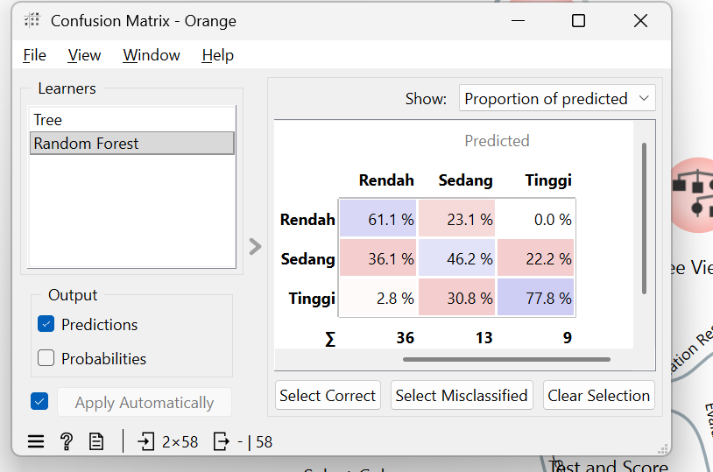Click the Confusion Matrix window title icon
The image size is (713, 472).
click(32, 20)
